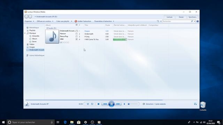
Task: Select Vidéos in the navigation pane
Action: 32,44
